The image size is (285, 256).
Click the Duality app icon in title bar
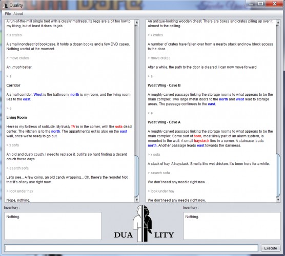pos(5,6)
